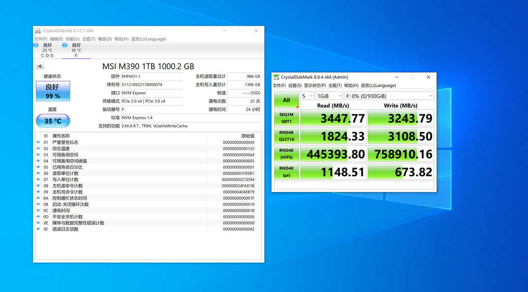The height and width of the screenshot is (292, 528).
Task: Click status dot for attribute 03 可用备用空间
Action: click(x=38, y=155)
